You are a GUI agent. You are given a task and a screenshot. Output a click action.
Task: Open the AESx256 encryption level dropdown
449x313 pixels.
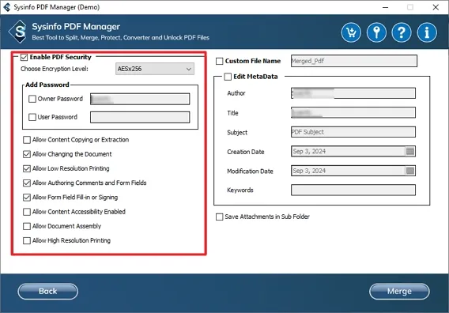coord(155,69)
